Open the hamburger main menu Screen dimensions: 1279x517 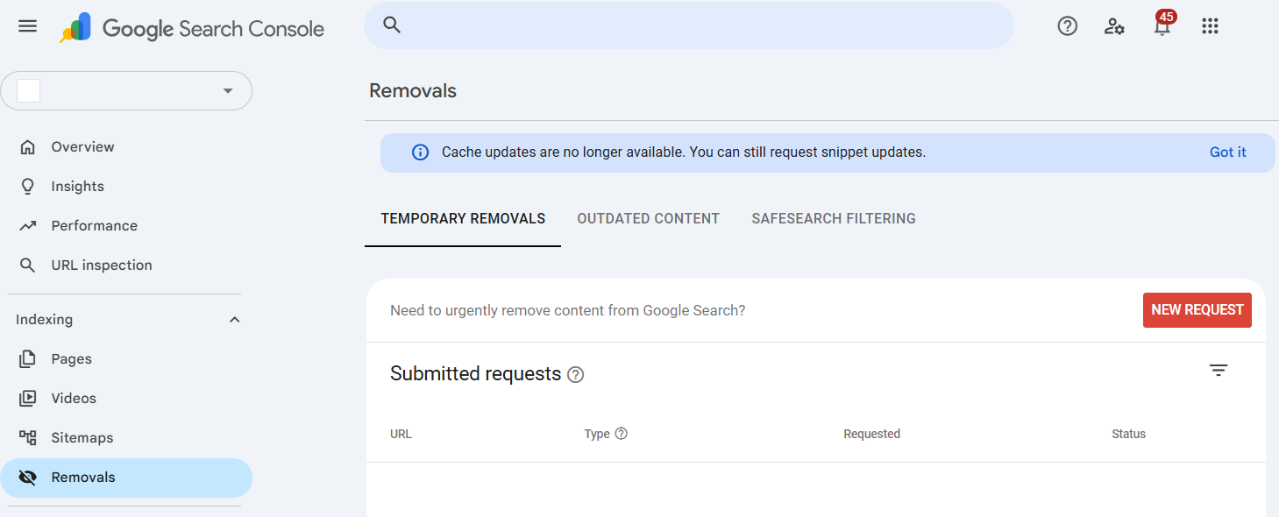point(28,26)
